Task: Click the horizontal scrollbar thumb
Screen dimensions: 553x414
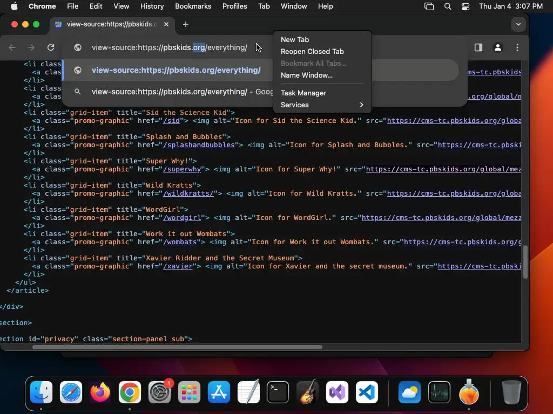Action: pyautogui.click(x=177, y=347)
